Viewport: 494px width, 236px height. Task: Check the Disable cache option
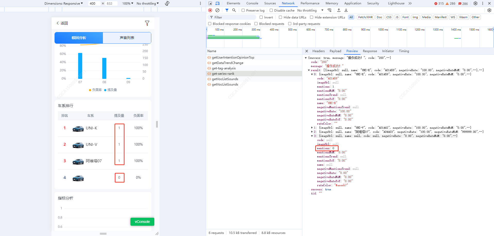[x=271, y=10]
